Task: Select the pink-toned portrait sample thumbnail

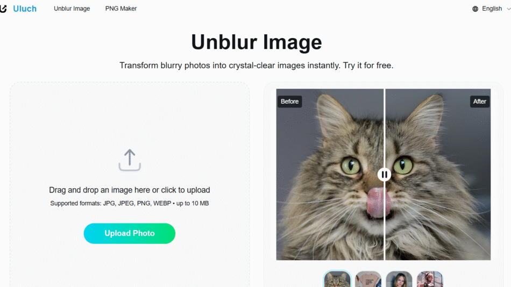Action: 430,279
